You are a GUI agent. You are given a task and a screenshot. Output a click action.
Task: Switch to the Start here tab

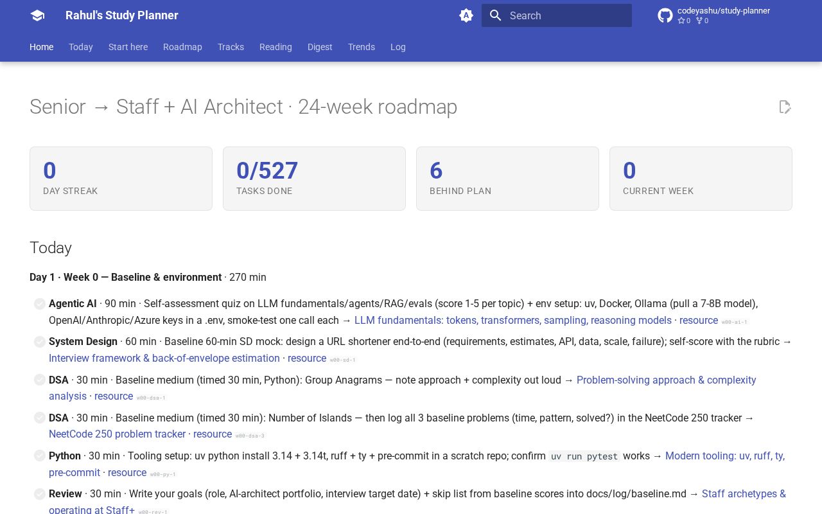click(128, 47)
